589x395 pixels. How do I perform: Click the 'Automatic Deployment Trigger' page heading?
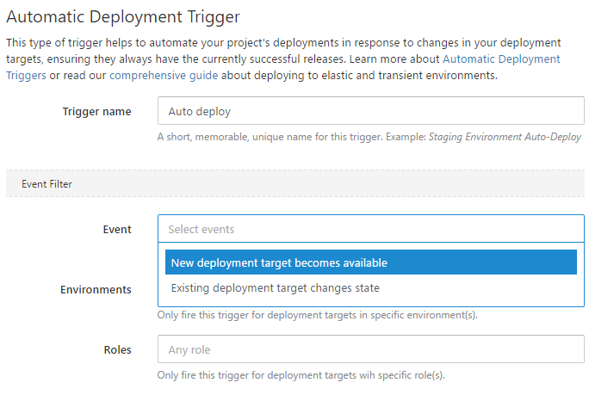pos(123,16)
